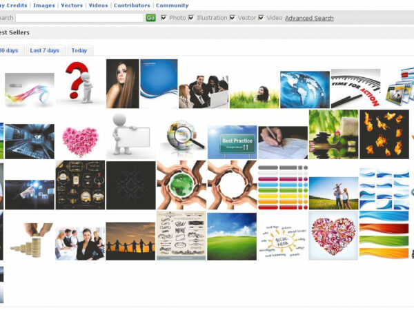Disable the Vector search filter checkbox

click(x=233, y=18)
